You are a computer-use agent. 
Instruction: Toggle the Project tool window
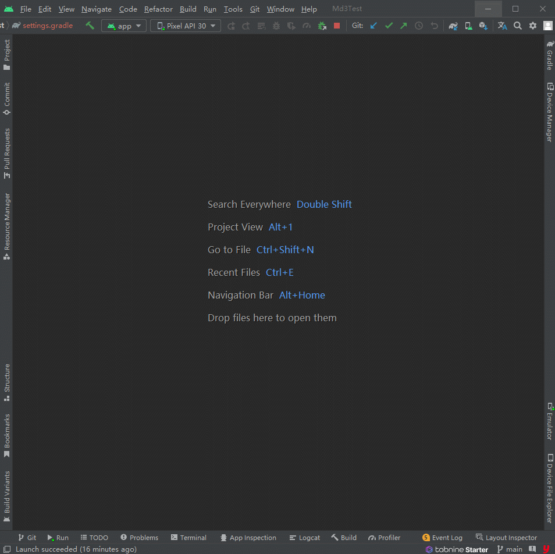(7, 55)
